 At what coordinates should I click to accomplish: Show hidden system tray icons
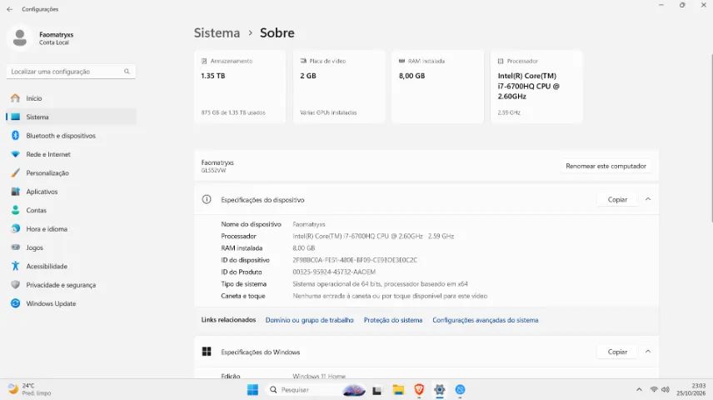pos(639,389)
